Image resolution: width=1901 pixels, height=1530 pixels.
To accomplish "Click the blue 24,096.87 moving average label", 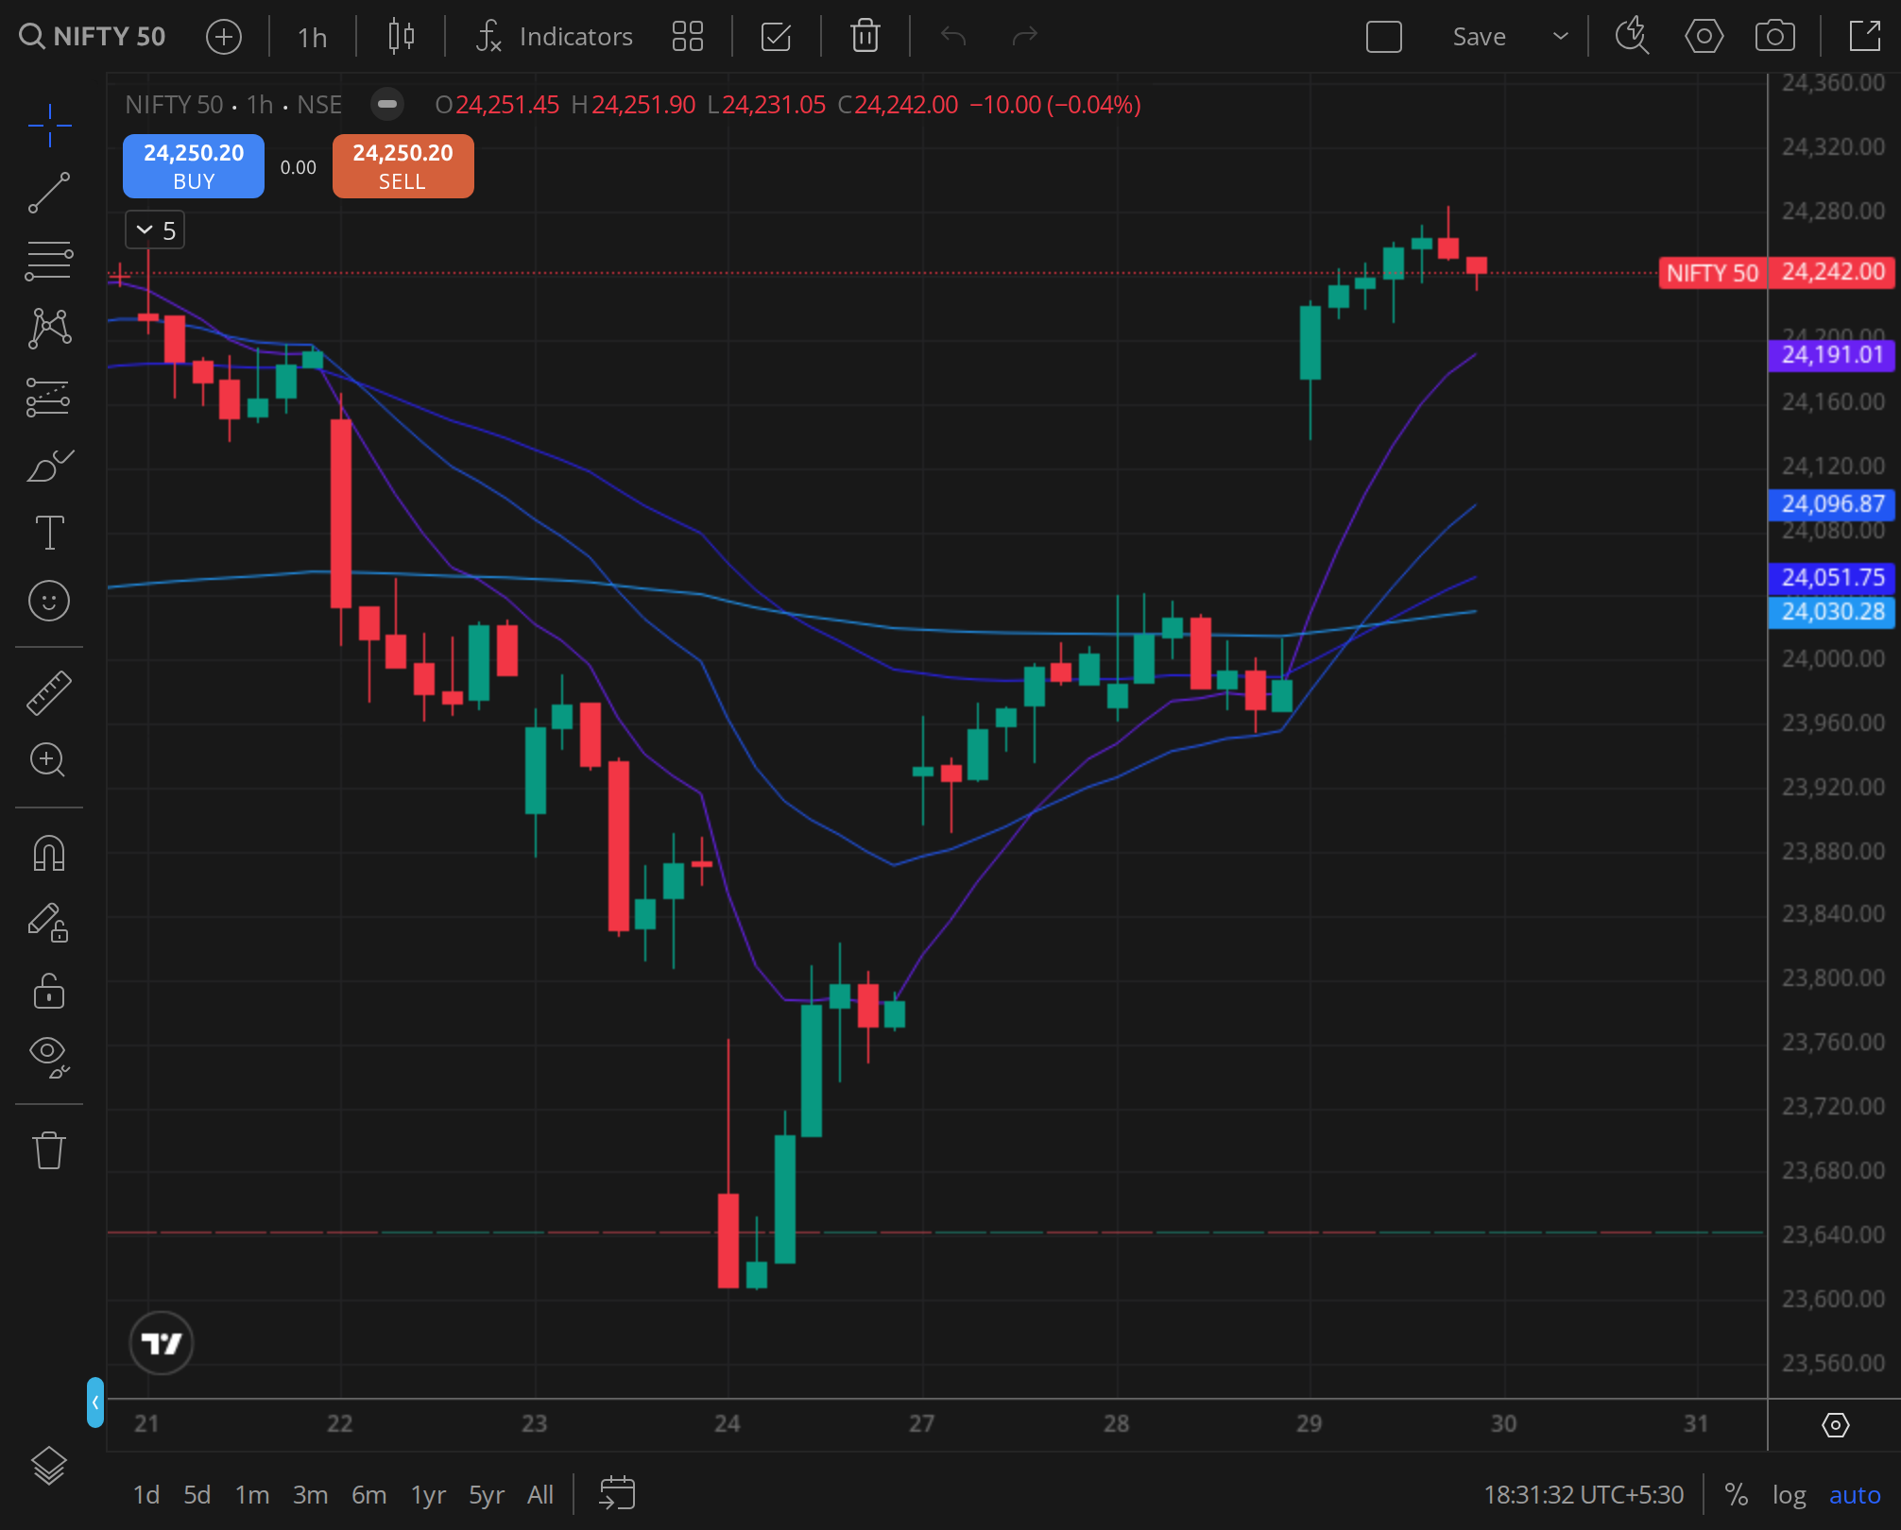I will click(1832, 504).
